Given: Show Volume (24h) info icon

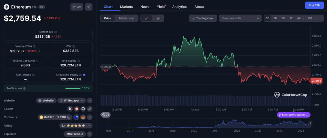Looking at the screenshot, I should (34, 47).
